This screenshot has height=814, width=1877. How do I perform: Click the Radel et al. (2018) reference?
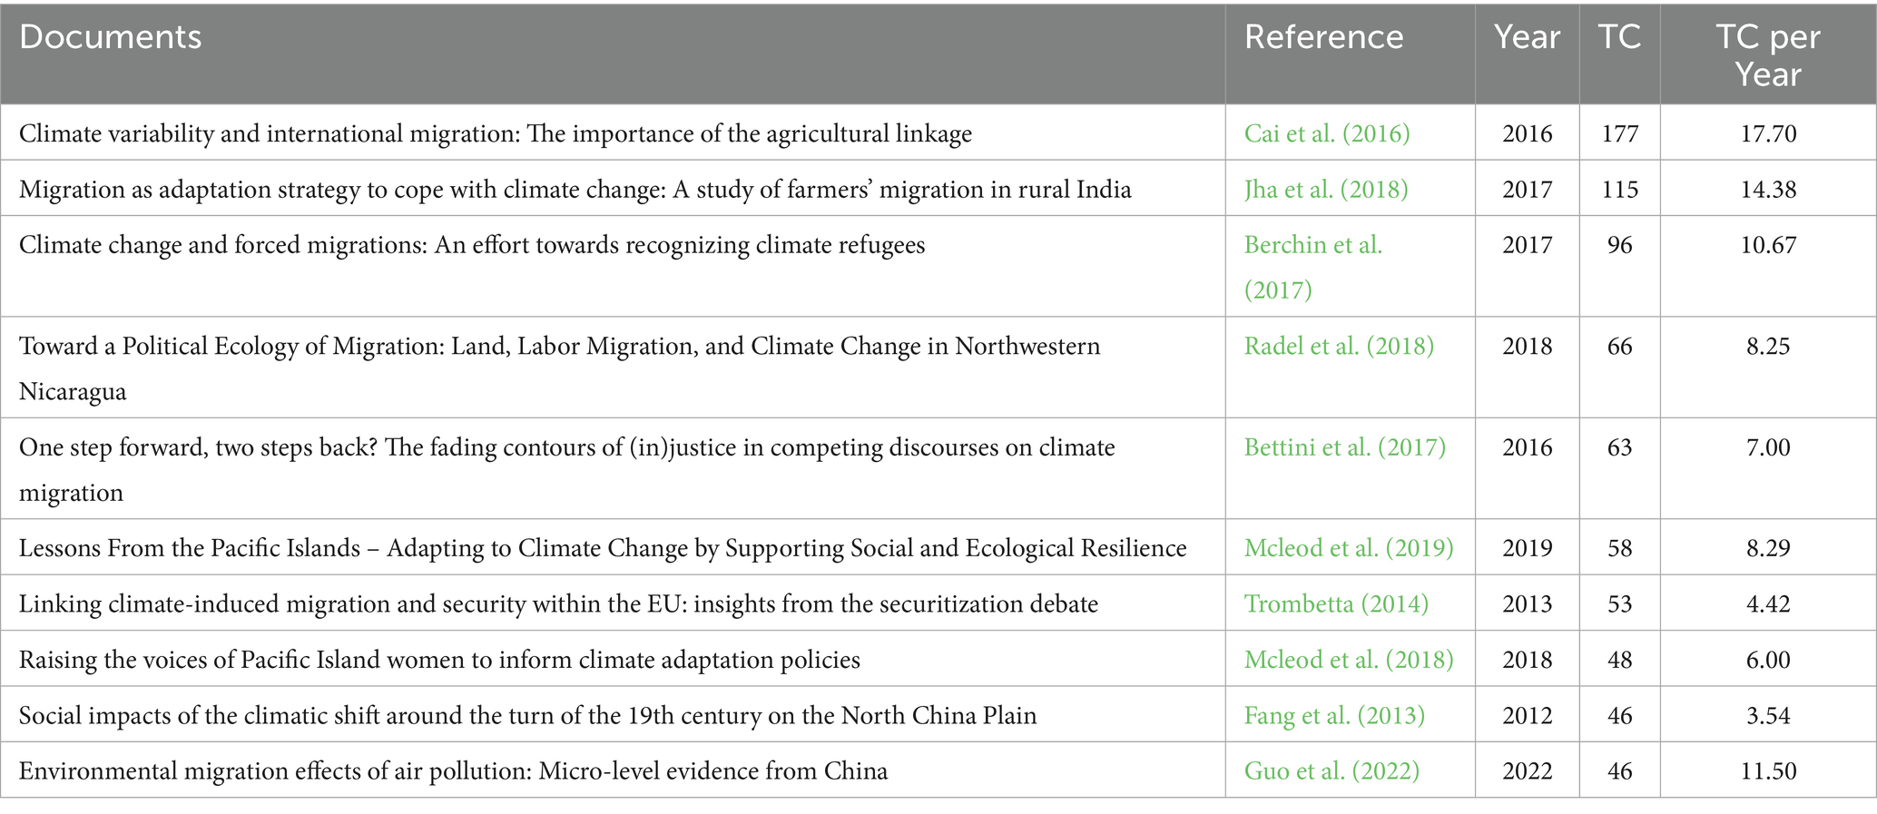coord(1338,347)
